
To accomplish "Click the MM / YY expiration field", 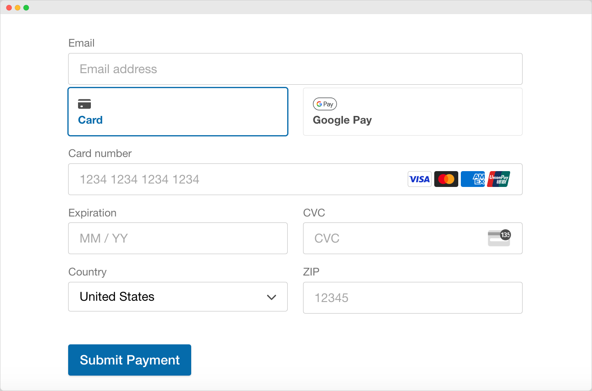I will (178, 238).
